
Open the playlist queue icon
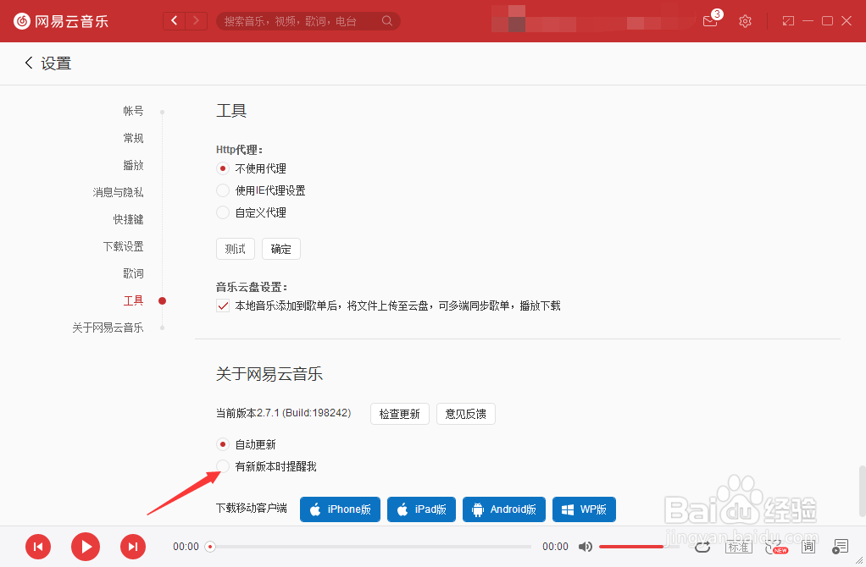(840, 547)
